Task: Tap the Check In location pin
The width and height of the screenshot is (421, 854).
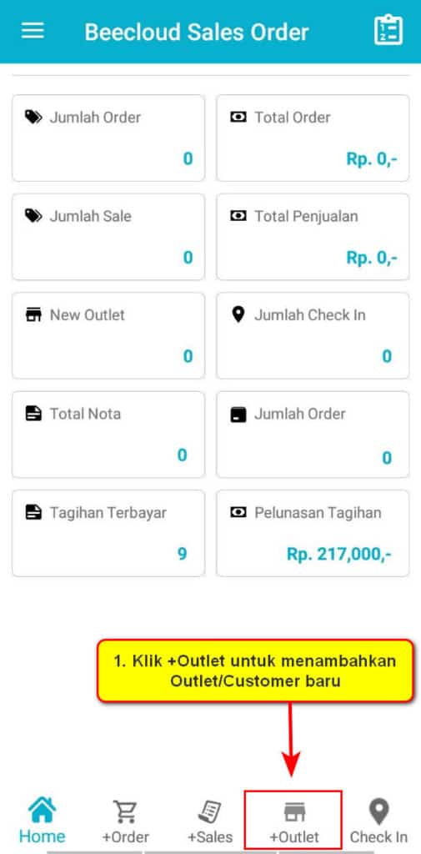Action: tap(378, 811)
